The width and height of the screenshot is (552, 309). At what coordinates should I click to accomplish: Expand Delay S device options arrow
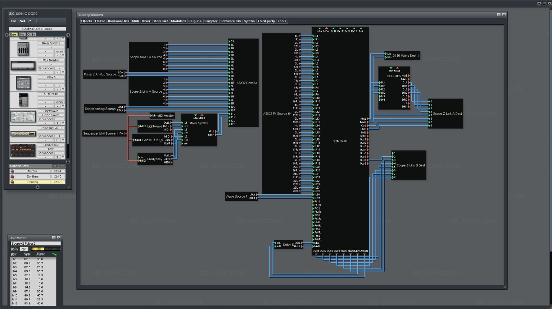(63, 89)
